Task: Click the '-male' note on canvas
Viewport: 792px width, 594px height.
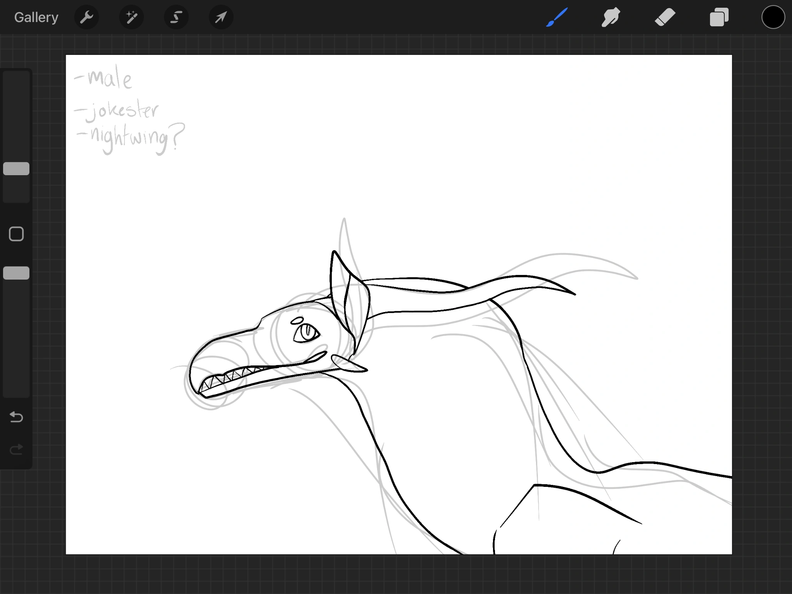Action: click(104, 79)
